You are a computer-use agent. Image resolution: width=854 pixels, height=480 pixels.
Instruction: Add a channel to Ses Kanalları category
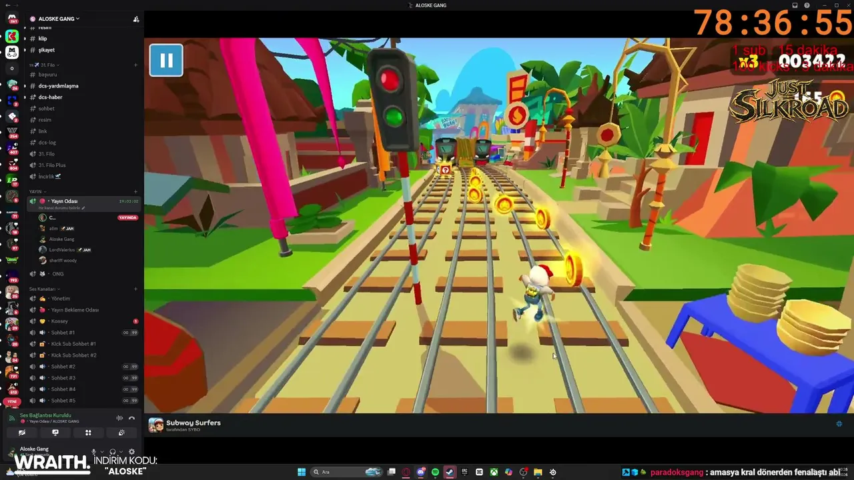[135, 289]
